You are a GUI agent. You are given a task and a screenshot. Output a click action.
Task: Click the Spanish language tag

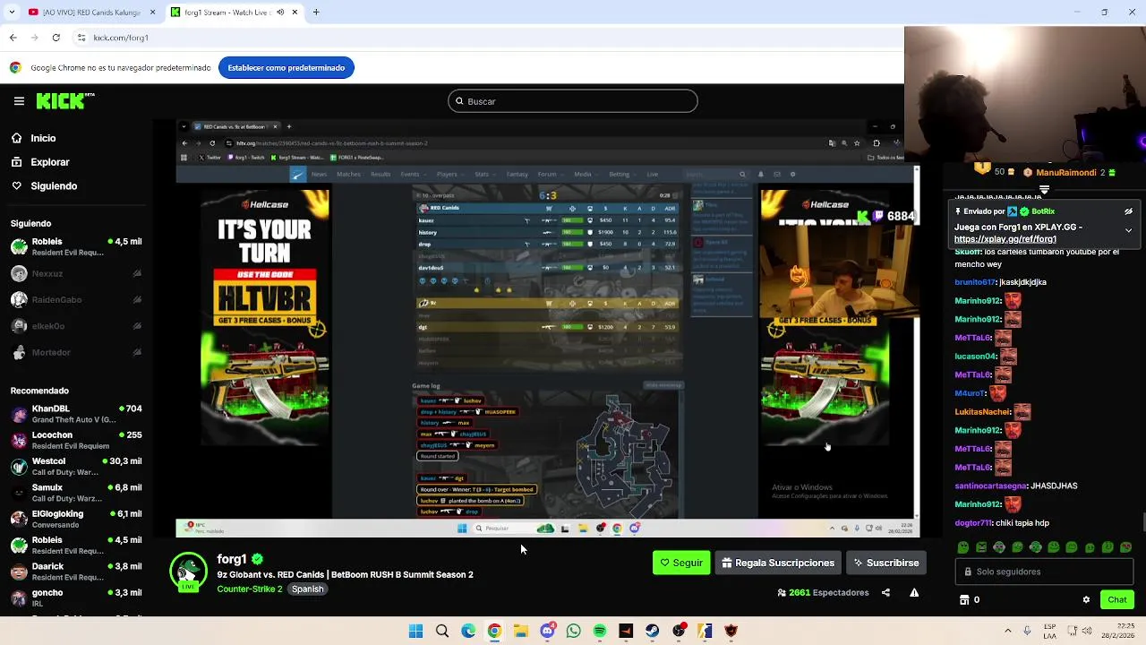coord(307,589)
